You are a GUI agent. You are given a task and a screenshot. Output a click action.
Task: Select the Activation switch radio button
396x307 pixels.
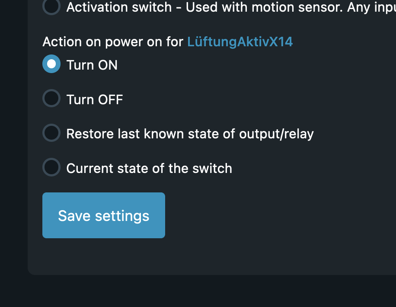tap(51, 6)
